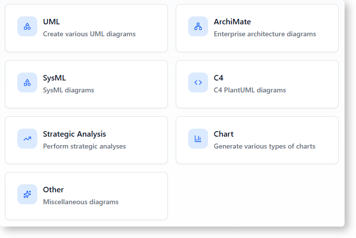The width and height of the screenshot is (356, 238).
Task: Click the ArchiMate hierarchy icon
Action: coord(198,26)
